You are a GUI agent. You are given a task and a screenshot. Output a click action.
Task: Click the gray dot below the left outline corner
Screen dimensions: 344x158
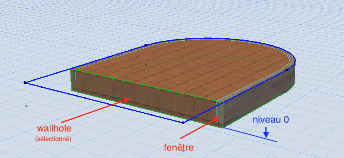(x=26, y=106)
